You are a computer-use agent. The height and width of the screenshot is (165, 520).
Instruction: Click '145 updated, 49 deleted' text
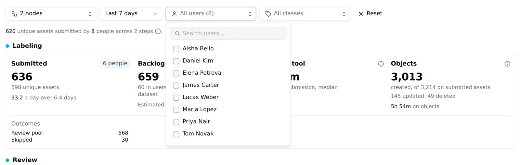[423, 96]
